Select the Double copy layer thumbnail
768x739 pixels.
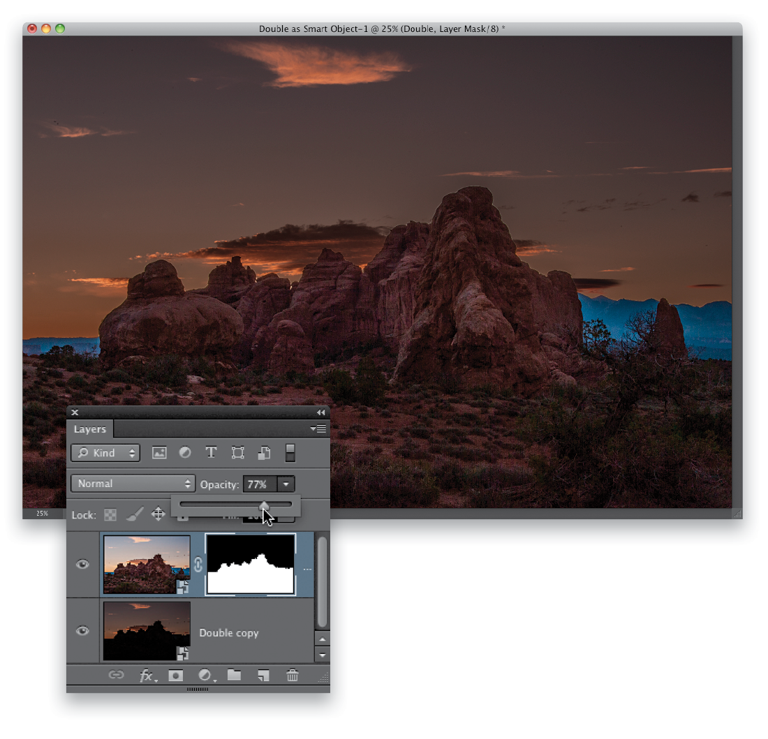[x=147, y=631]
